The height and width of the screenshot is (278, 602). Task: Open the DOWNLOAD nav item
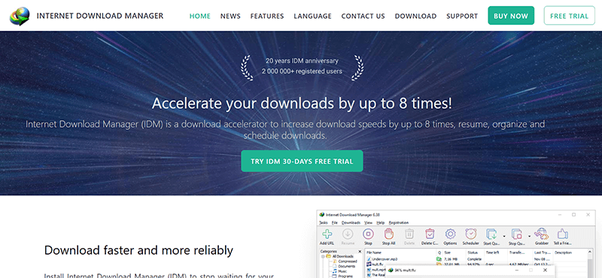416,16
